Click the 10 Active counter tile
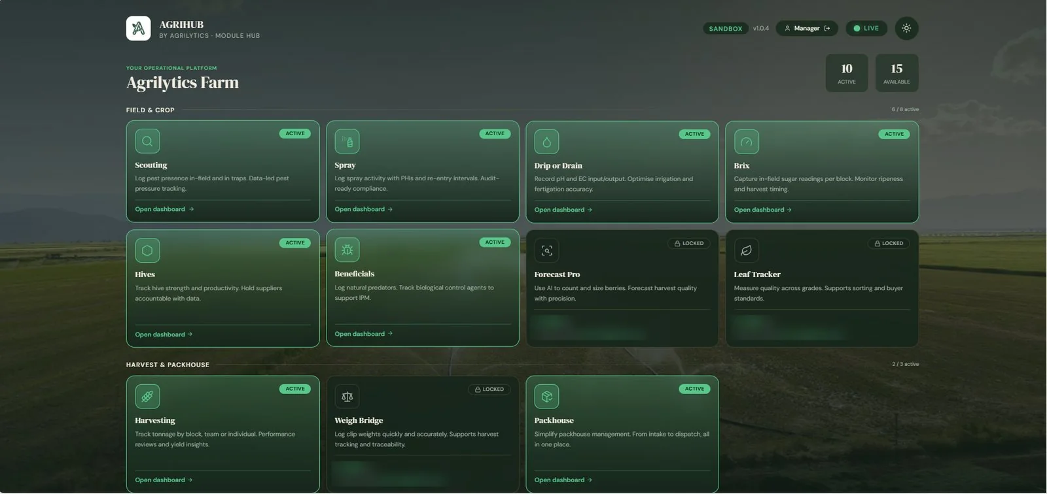The width and height of the screenshot is (1047, 494). pyautogui.click(x=847, y=73)
